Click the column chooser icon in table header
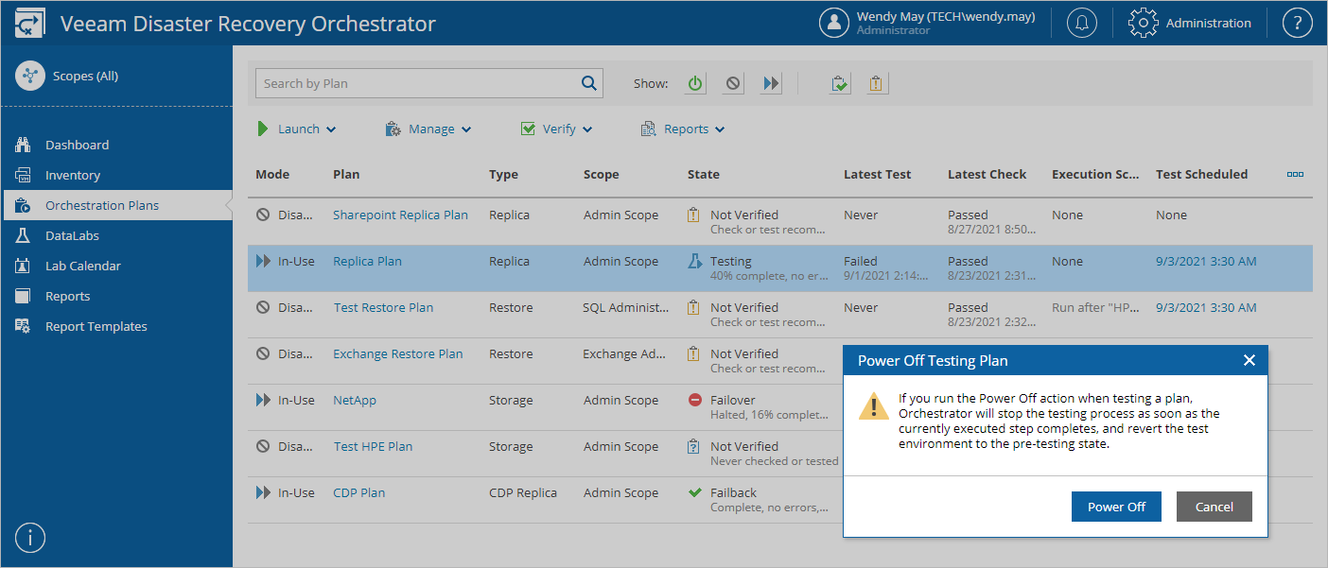This screenshot has width=1328, height=568. click(x=1295, y=174)
